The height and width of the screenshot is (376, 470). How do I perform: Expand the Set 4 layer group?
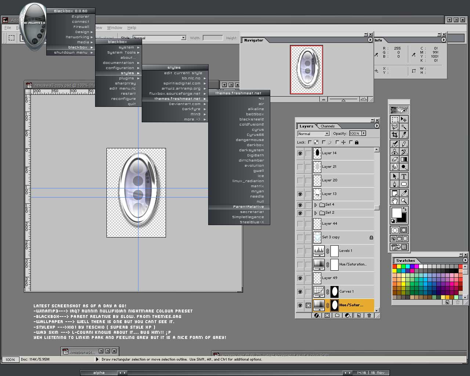click(x=315, y=205)
